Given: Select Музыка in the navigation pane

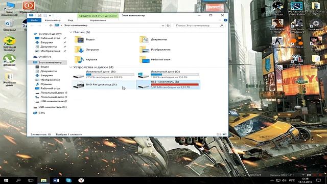Looking at the screenshot, I should click(x=46, y=84).
